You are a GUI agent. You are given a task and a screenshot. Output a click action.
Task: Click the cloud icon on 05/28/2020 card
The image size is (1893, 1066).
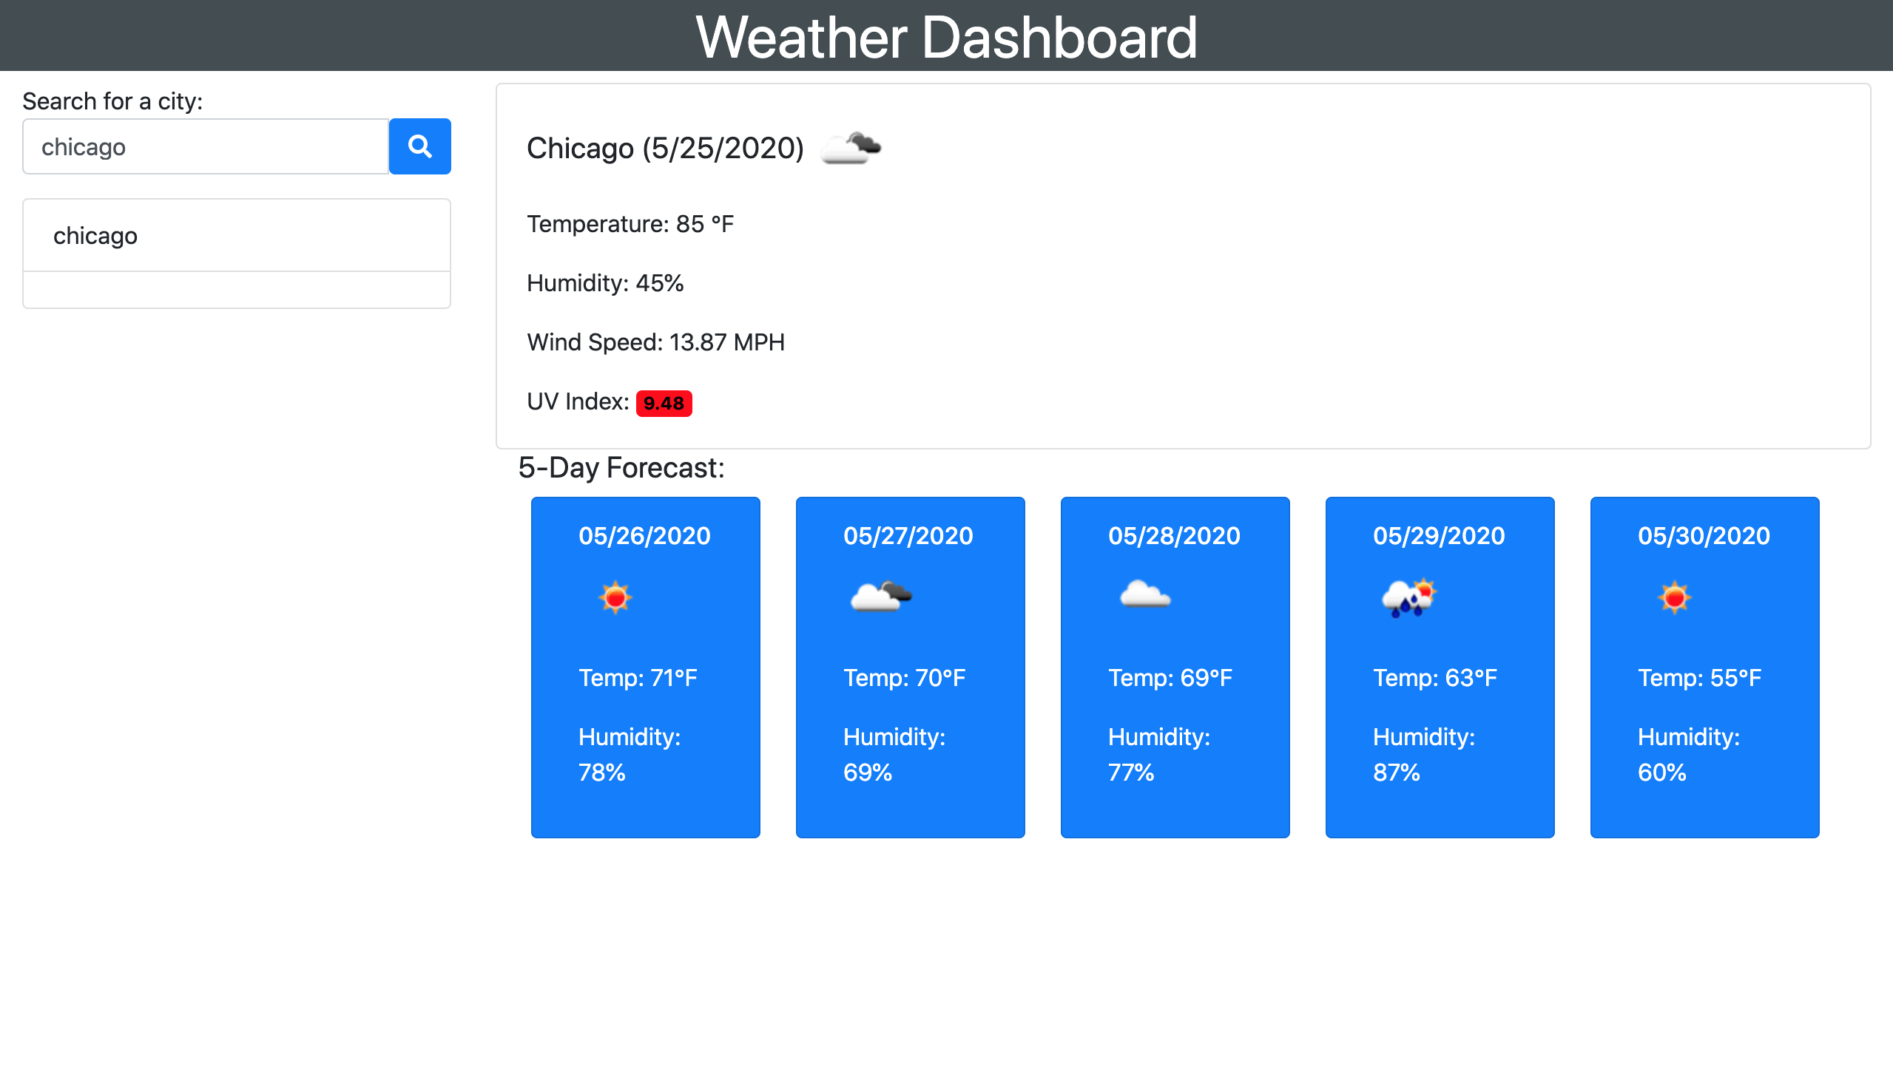[1144, 594]
